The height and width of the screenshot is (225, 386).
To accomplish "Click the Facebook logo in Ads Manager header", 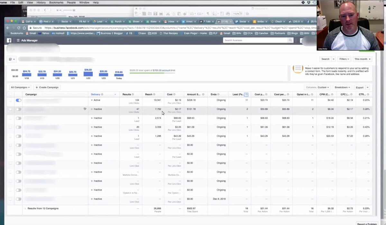I will click(9, 40).
